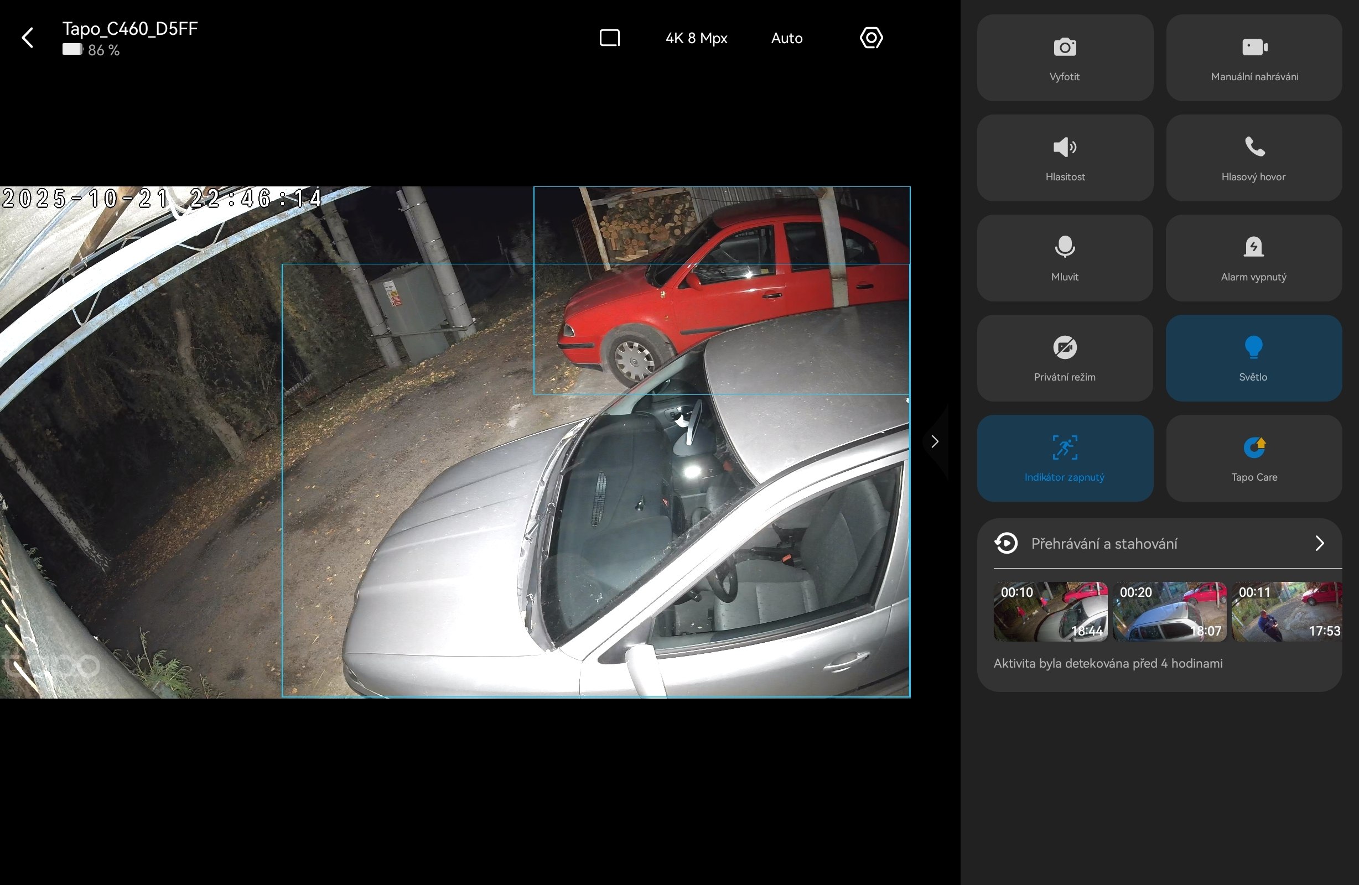Toggle the Světlo spotlight off
The width and height of the screenshot is (1359, 885).
tap(1253, 358)
